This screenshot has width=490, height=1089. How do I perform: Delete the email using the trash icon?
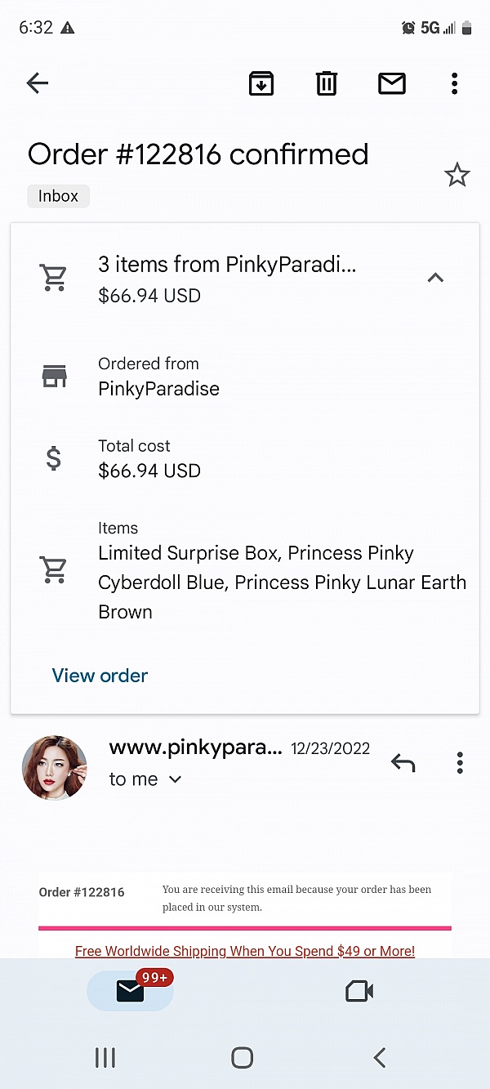(327, 83)
